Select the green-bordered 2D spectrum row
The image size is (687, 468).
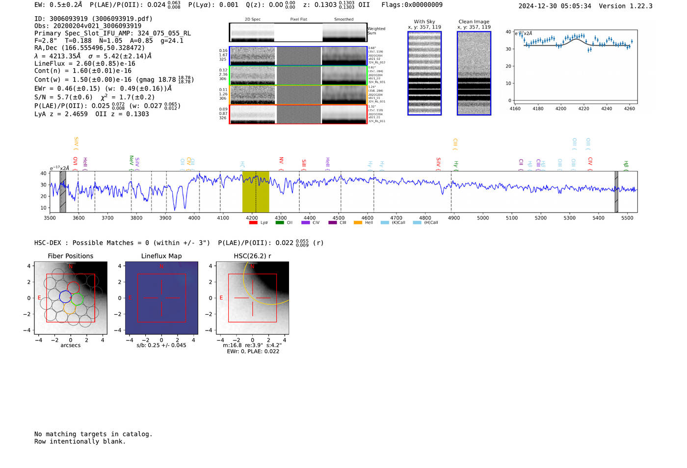pos(298,76)
